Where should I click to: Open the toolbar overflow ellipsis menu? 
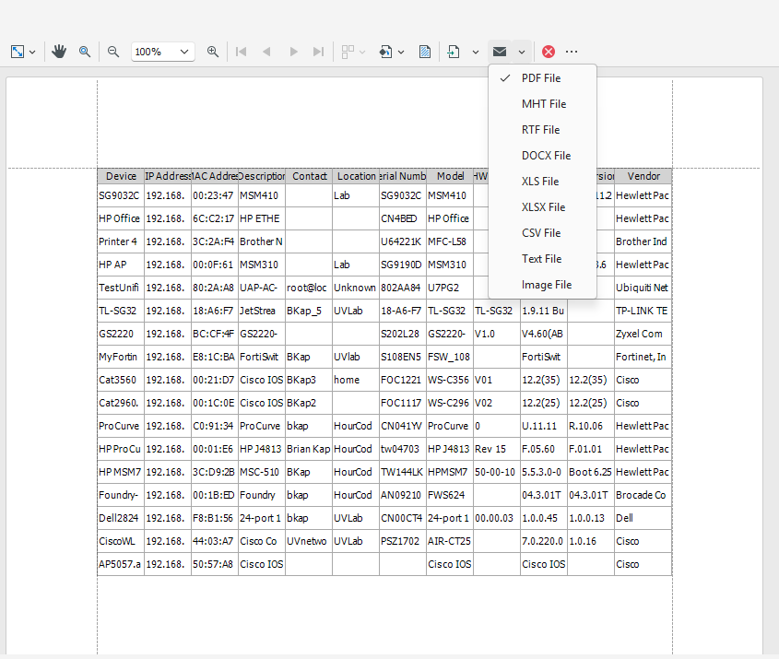click(572, 52)
